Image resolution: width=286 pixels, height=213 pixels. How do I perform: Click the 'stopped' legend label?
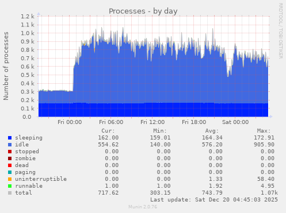click(27, 152)
